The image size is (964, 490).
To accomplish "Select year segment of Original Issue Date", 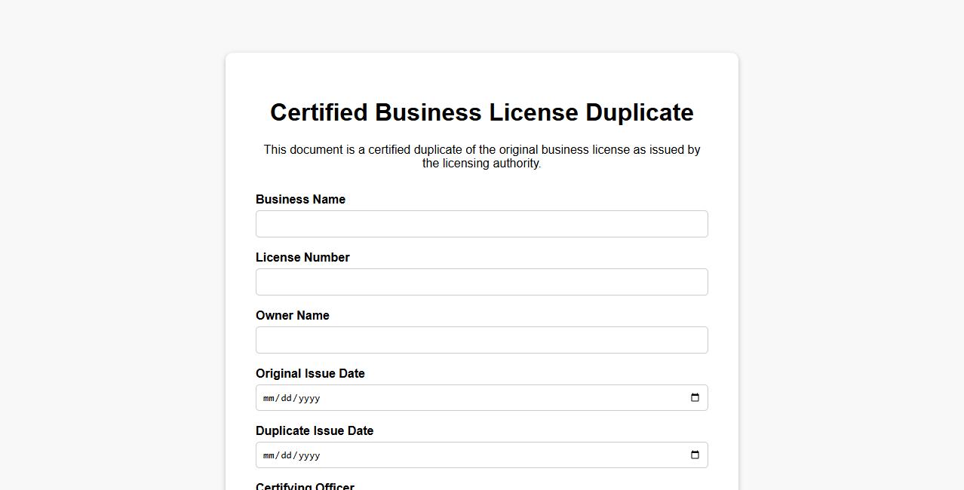I will tap(309, 398).
